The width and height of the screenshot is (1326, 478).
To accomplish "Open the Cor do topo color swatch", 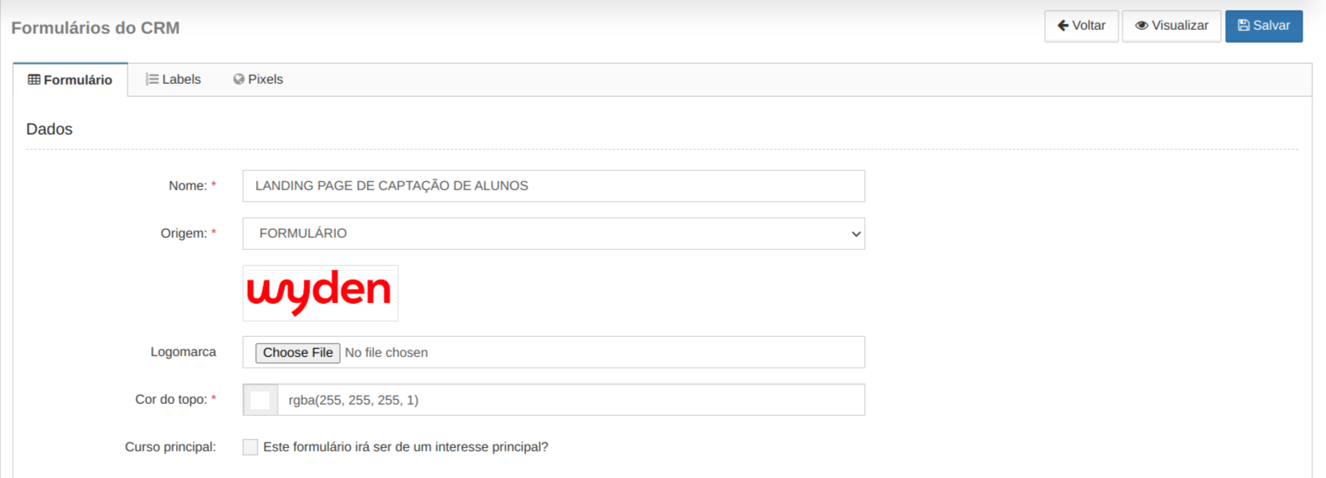I will (260, 400).
